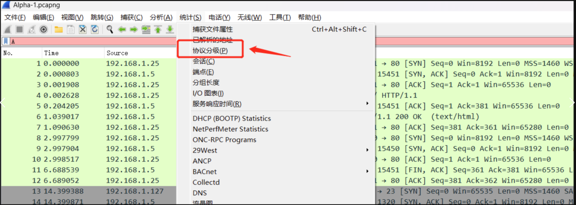This screenshot has width=576, height=205.
Task: Reload the capture file icon
Action: (x=95, y=30)
